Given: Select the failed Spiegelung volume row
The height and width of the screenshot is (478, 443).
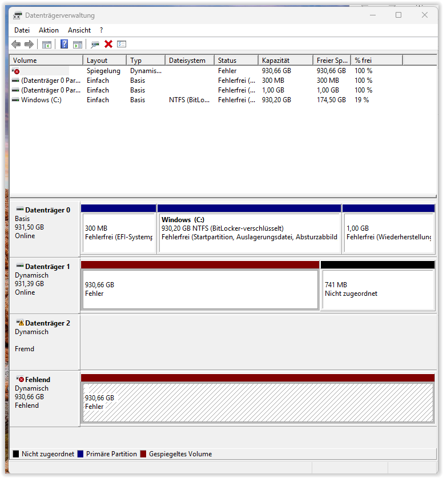Looking at the screenshot, I should pos(103,71).
